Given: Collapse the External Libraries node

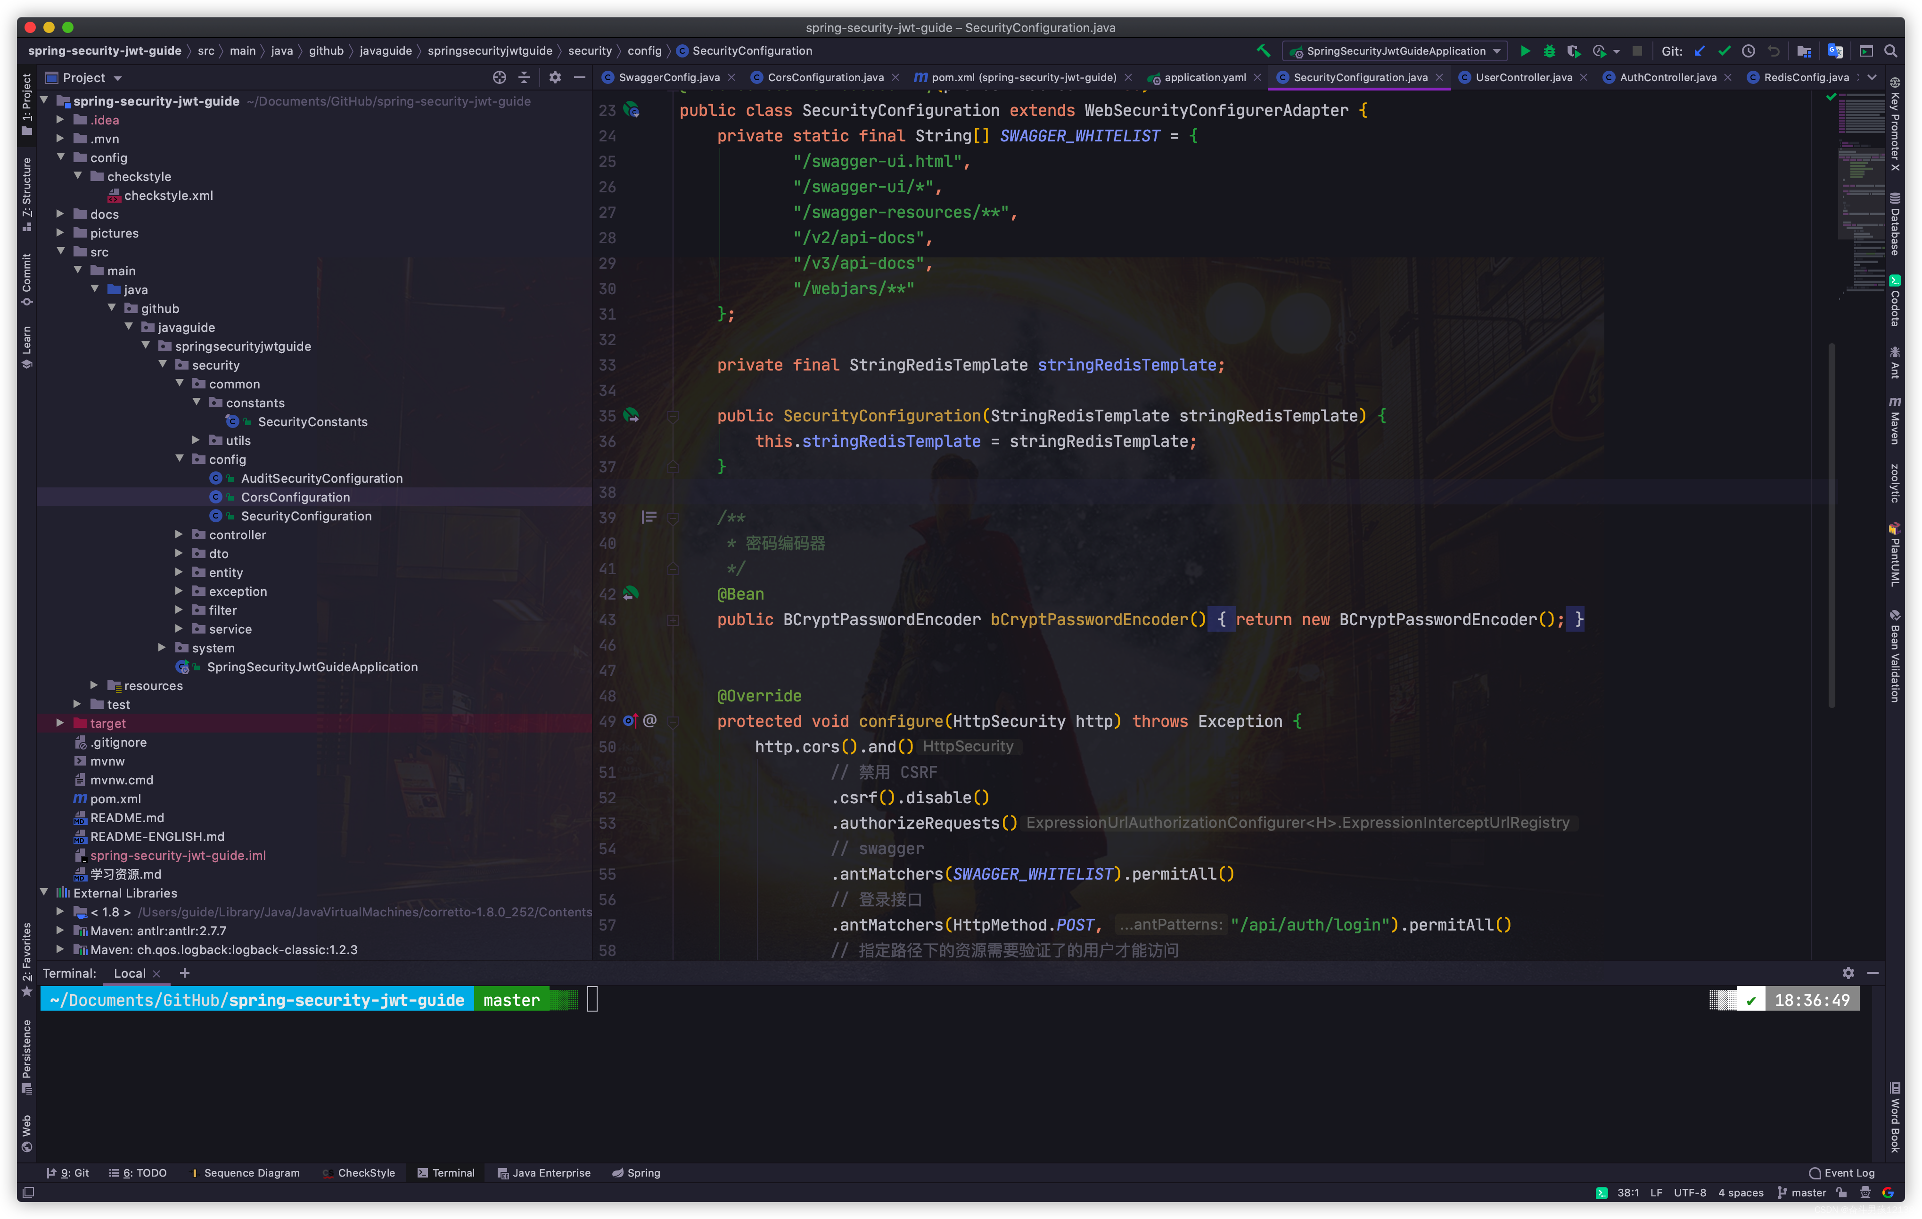Looking at the screenshot, I should click(x=44, y=892).
